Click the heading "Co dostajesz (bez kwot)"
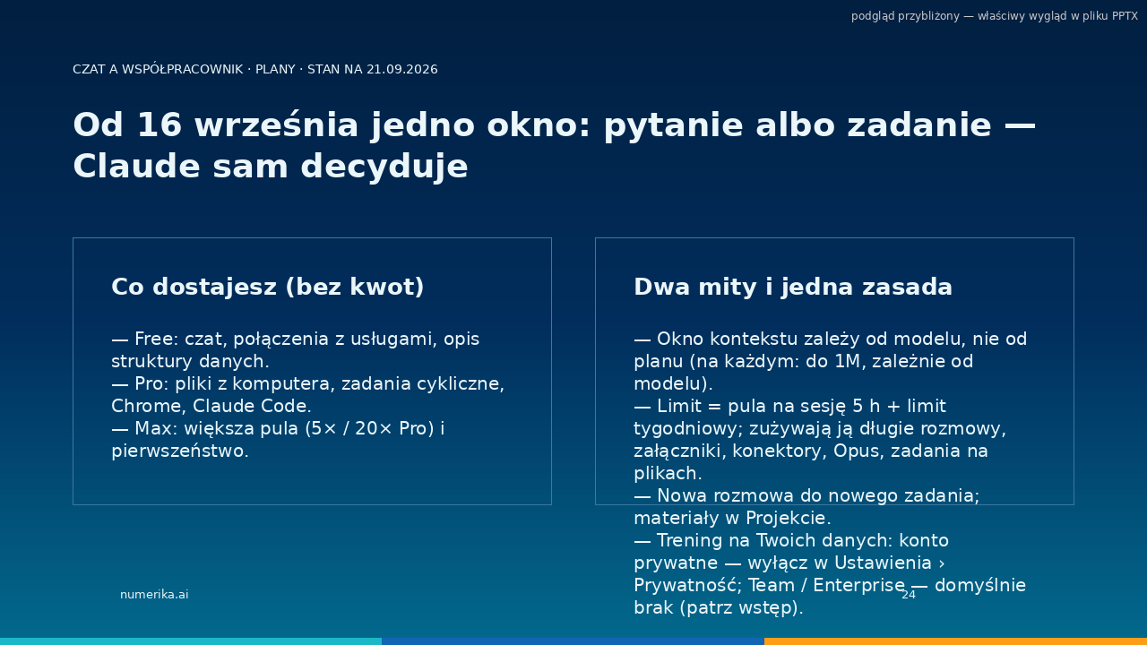The image size is (1147, 645). tap(268, 287)
